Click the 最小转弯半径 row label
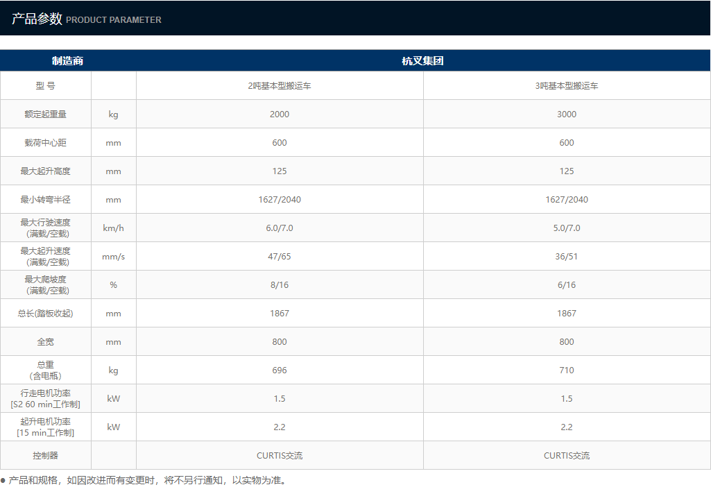This screenshot has width=711, height=503. (x=45, y=200)
